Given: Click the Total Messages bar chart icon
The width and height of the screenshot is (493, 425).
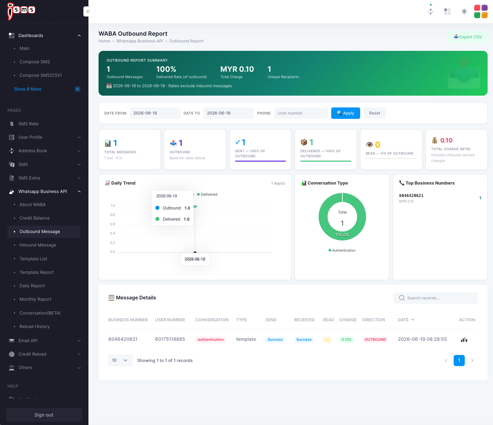Looking at the screenshot, I should click(108, 143).
